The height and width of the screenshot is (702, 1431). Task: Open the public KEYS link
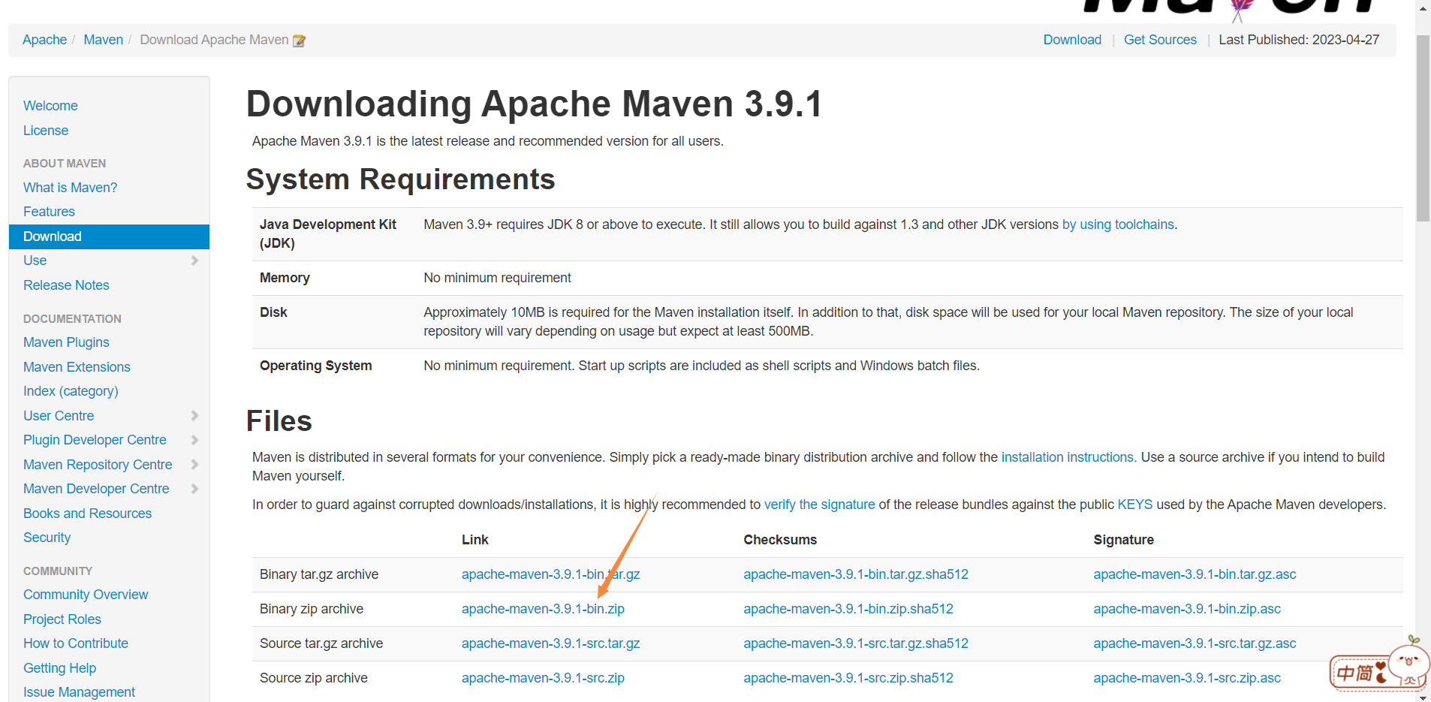pos(1134,505)
